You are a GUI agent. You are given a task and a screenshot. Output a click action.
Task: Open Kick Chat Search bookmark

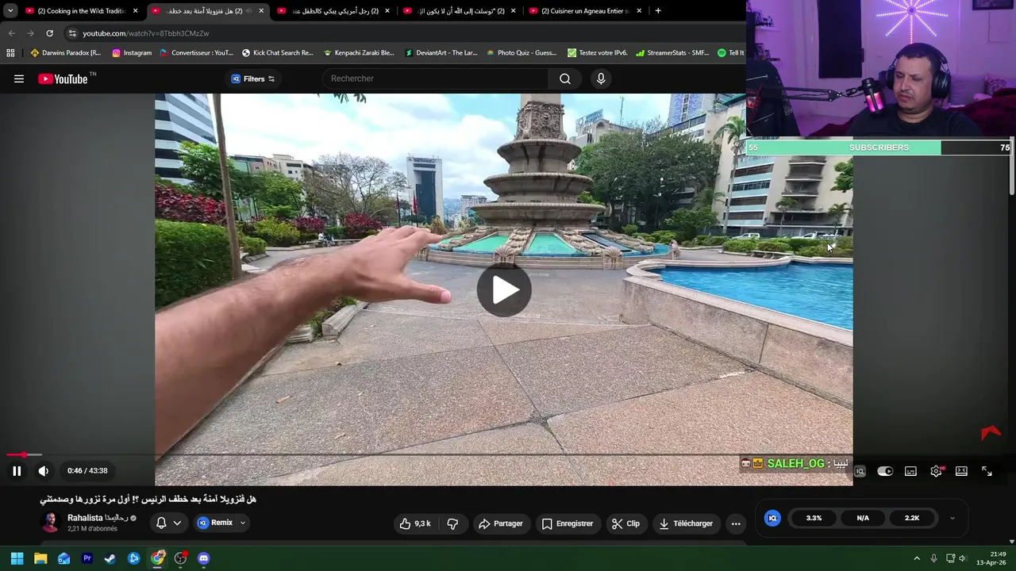coord(278,53)
